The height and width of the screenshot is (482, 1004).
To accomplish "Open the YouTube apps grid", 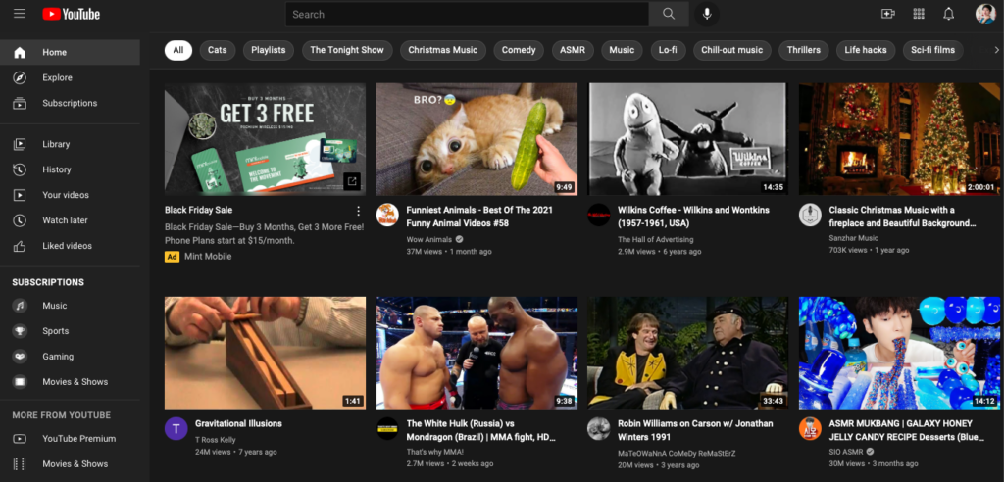I will [x=918, y=14].
